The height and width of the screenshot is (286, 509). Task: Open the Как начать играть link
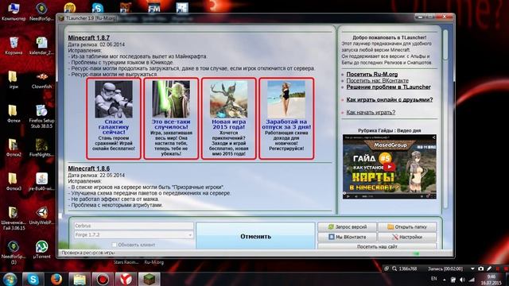(371, 112)
